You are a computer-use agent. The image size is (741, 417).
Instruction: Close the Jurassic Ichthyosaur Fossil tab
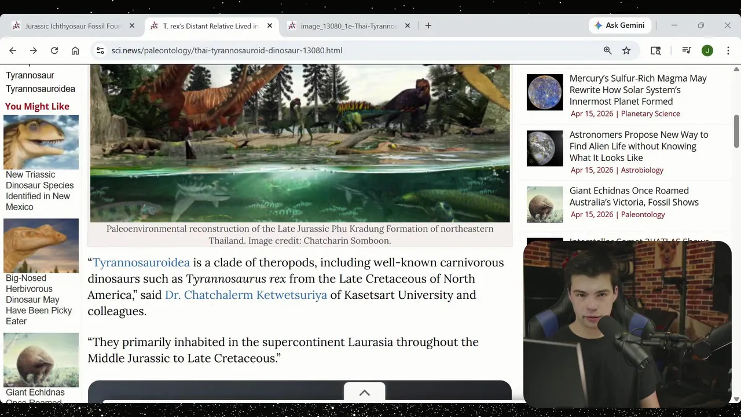point(132,25)
